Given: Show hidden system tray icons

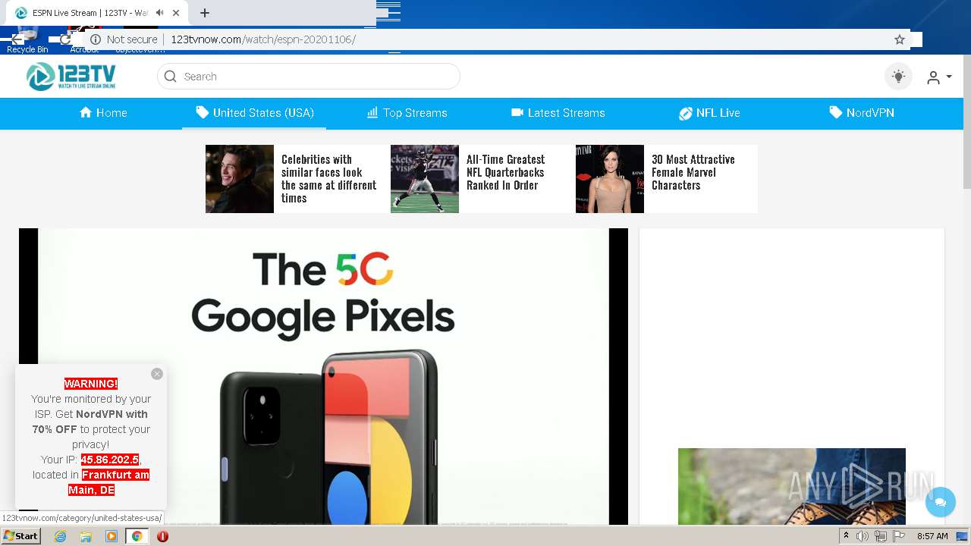Looking at the screenshot, I should pyautogui.click(x=846, y=536).
